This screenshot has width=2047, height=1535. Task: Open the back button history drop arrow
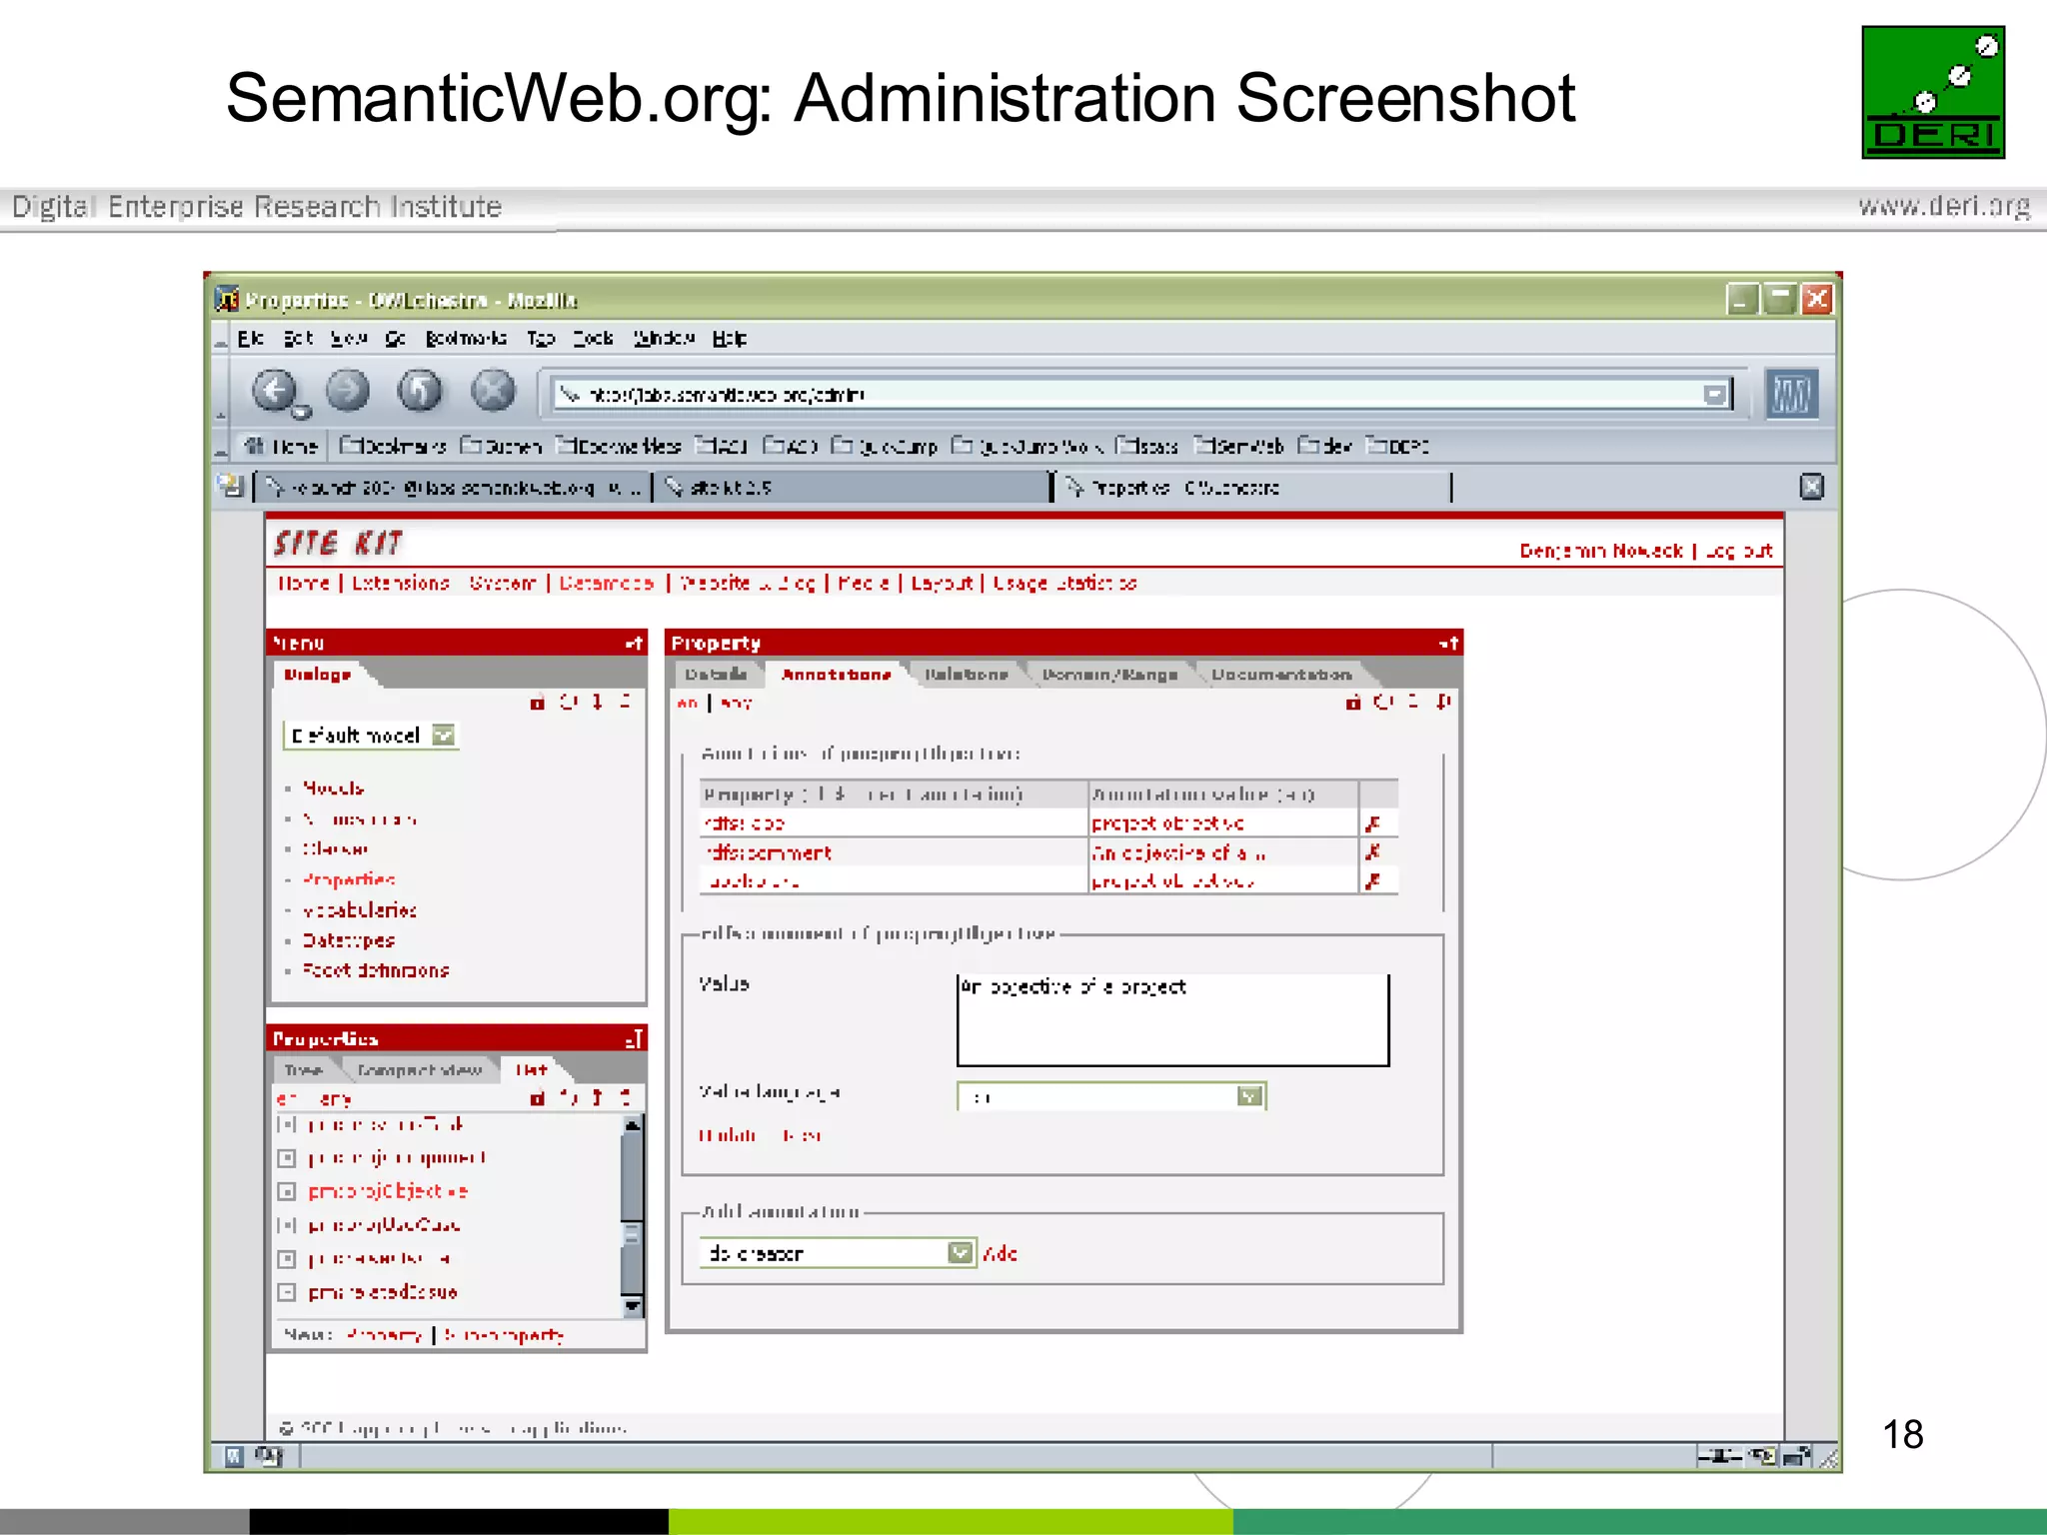click(x=302, y=411)
